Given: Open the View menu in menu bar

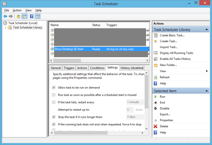Looking at the screenshot, I should pos(28,10).
